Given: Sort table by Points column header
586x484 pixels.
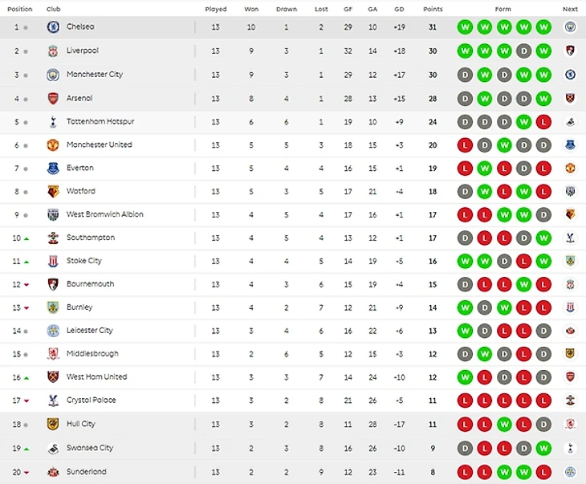Looking at the screenshot, I should click(x=433, y=10).
